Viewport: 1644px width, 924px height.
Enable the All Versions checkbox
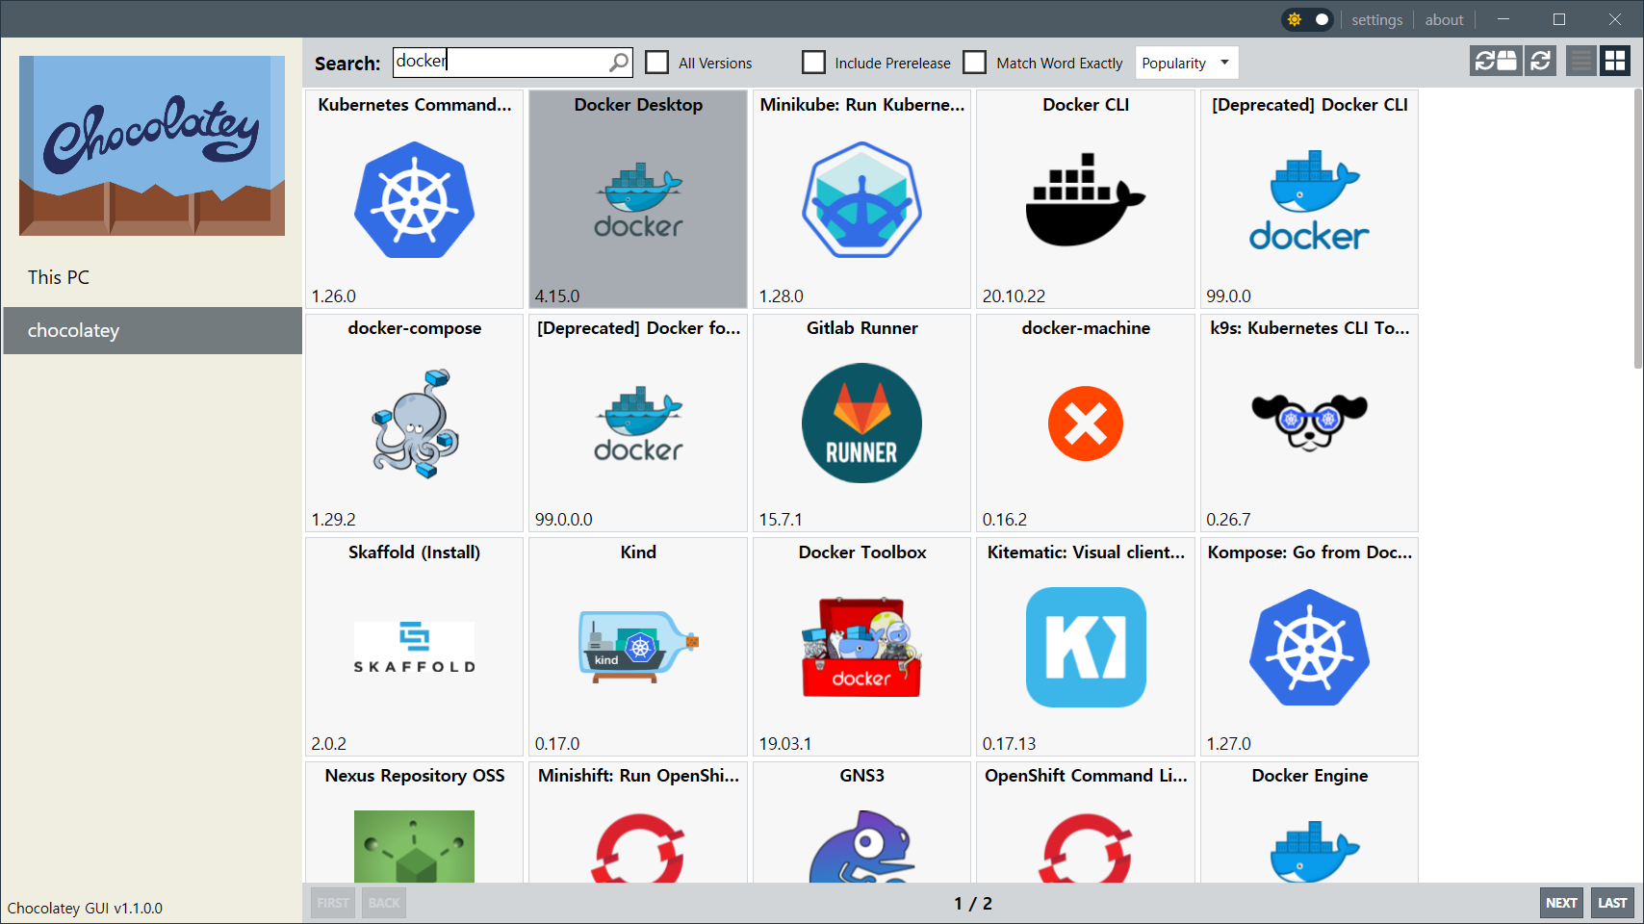(x=657, y=63)
